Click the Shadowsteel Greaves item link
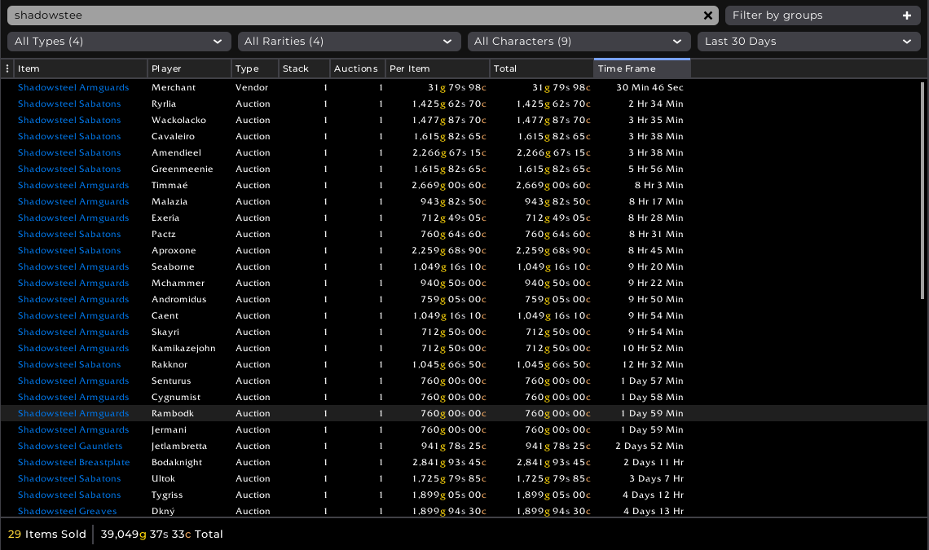 [x=67, y=511]
